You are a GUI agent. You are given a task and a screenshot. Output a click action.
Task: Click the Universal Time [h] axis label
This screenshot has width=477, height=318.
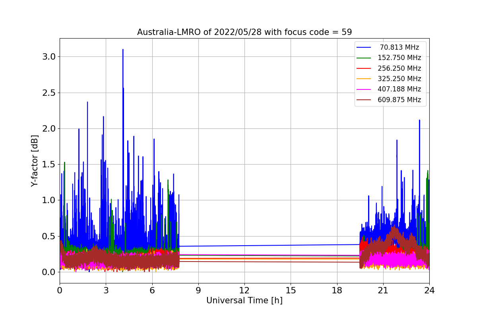244,301
